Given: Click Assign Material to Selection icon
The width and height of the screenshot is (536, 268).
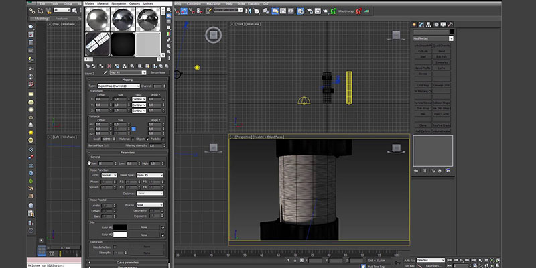Looking at the screenshot, I should click(x=102, y=66).
